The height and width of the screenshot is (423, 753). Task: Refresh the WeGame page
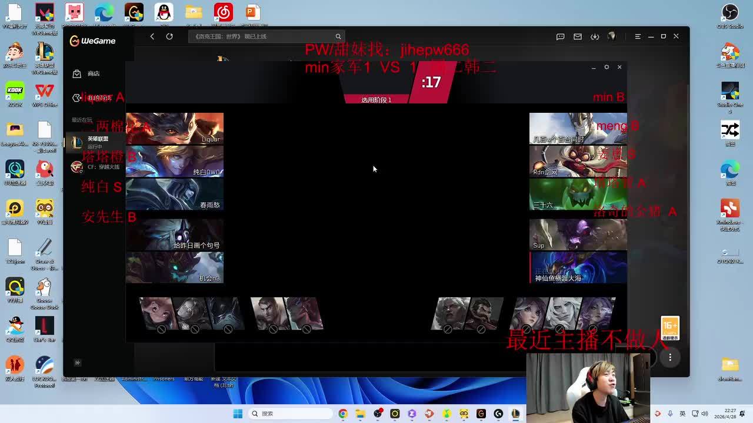pyautogui.click(x=169, y=36)
